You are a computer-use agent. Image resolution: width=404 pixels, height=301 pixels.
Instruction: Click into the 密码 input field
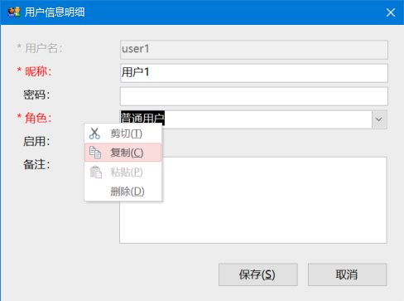254,96
